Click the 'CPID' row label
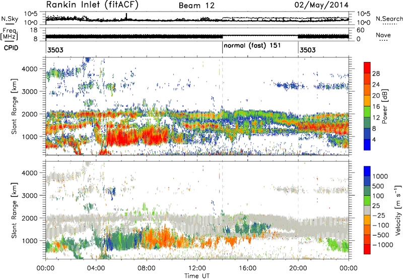Viewport: 403px width, 279px height. tap(11, 48)
